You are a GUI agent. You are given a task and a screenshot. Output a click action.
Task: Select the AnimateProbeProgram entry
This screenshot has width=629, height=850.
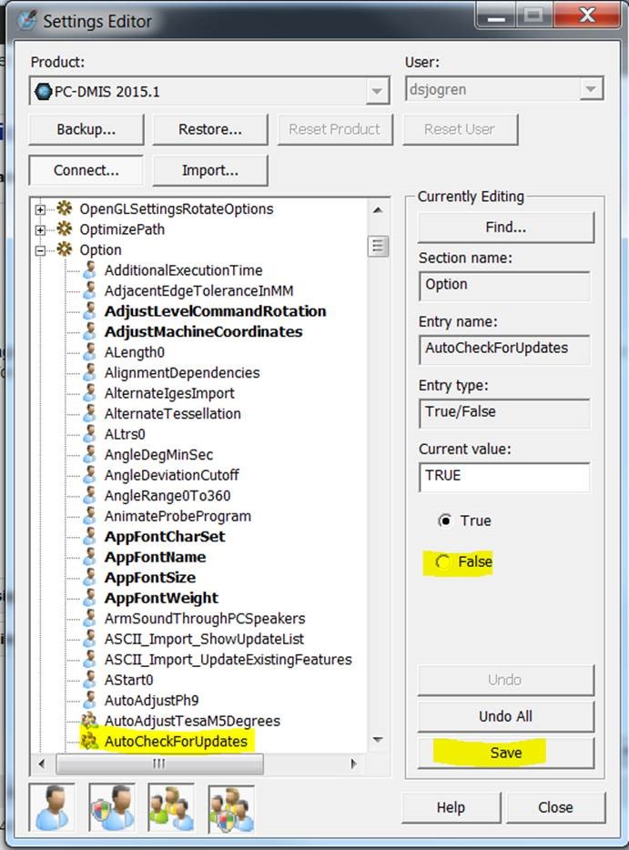178,516
